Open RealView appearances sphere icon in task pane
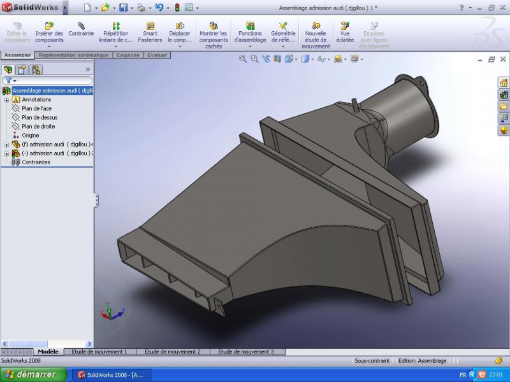The image size is (510, 382). 504,131
